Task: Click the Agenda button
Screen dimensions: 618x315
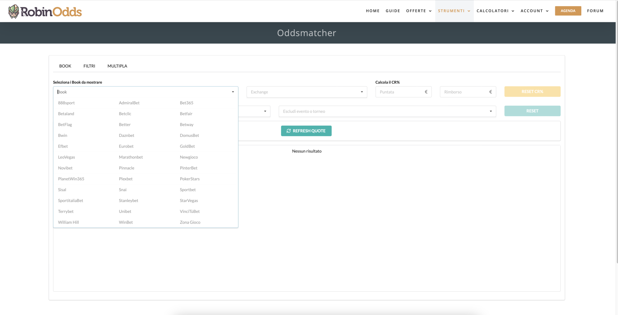Action: pos(568,11)
